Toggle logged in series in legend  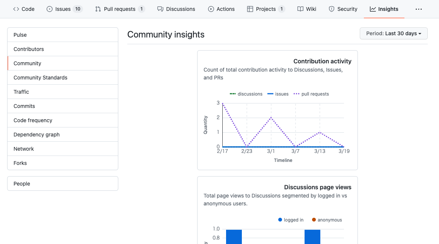pyautogui.click(x=291, y=220)
